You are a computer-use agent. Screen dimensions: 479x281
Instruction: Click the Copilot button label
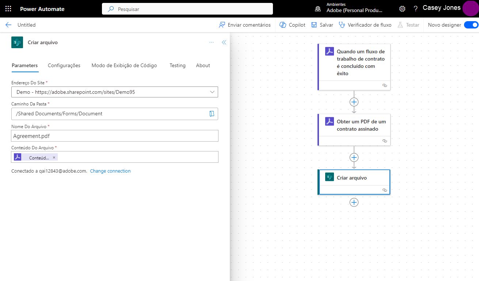coord(297,25)
